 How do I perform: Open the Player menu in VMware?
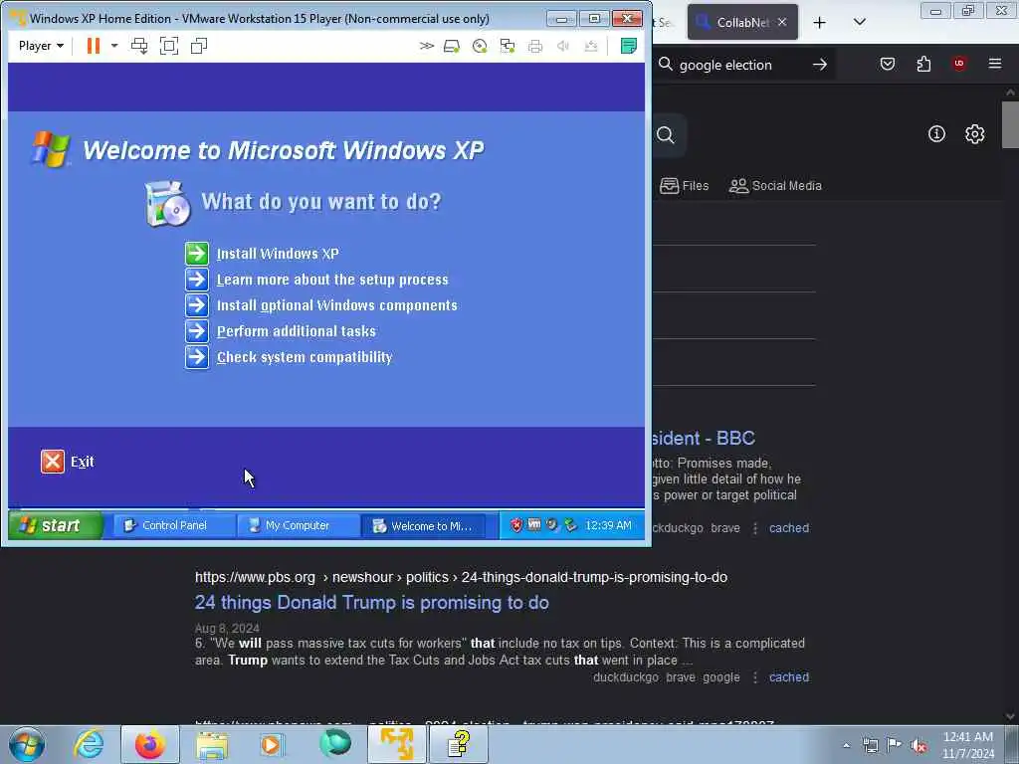pyautogui.click(x=41, y=46)
